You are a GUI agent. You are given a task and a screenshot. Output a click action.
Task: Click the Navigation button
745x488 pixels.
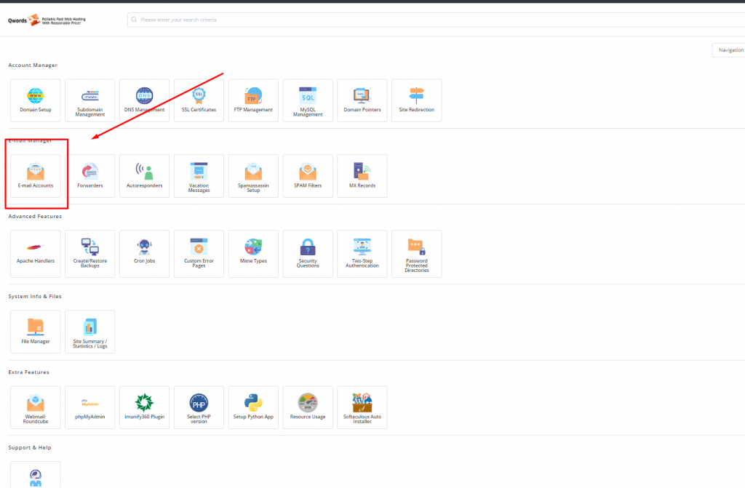[x=729, y=50]
